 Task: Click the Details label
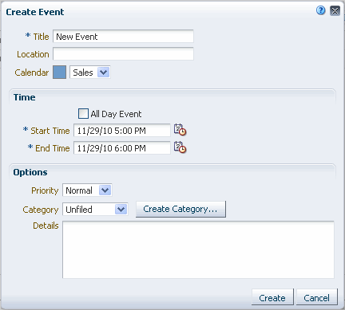pos(46,226)
